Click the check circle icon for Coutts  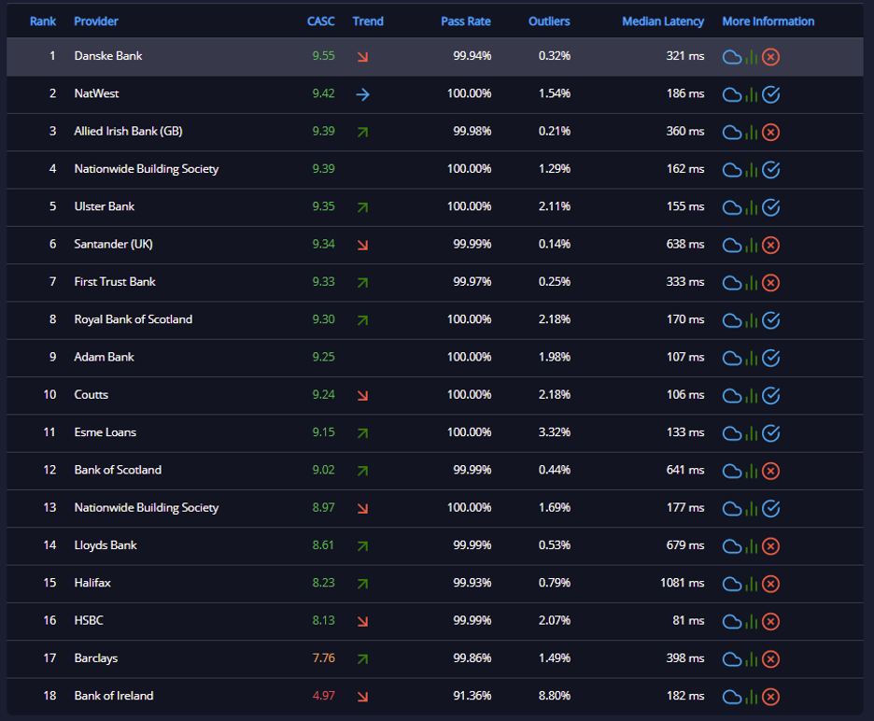tap(770, 396)
